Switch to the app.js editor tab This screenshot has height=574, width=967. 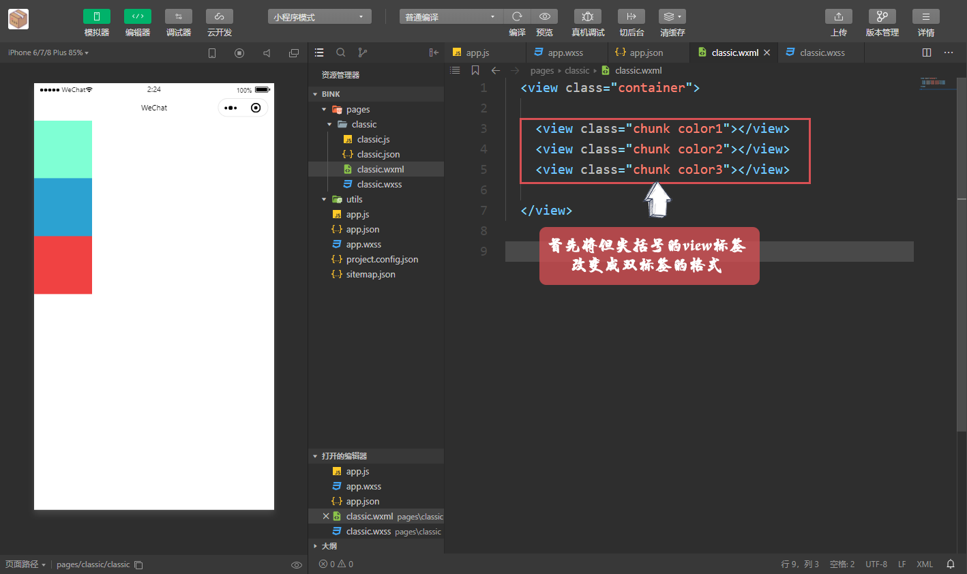click(486, 52)
